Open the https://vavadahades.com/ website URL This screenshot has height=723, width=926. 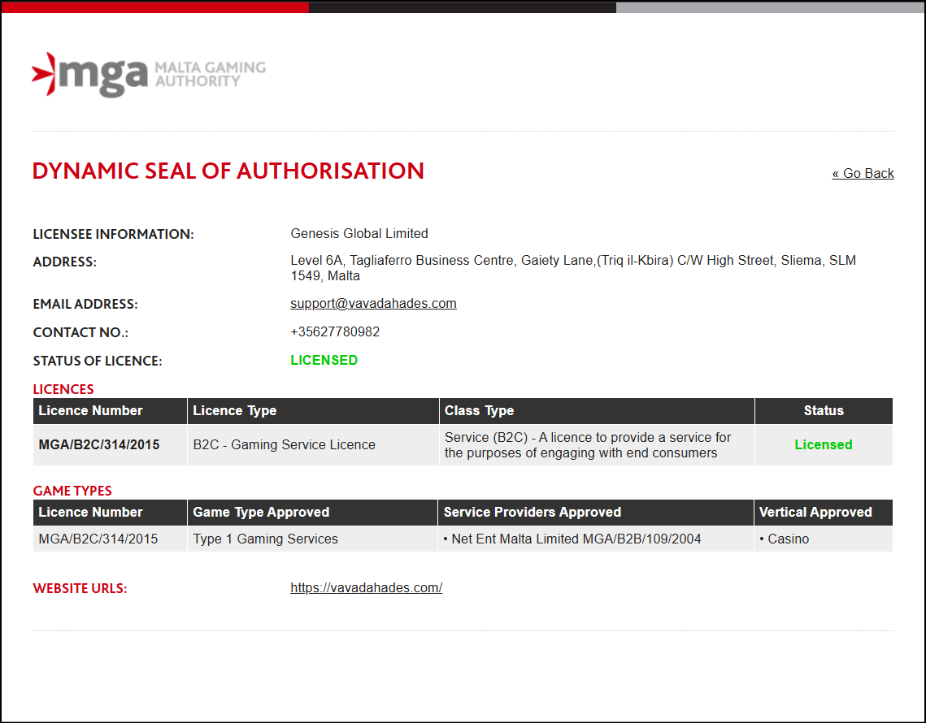366,588
